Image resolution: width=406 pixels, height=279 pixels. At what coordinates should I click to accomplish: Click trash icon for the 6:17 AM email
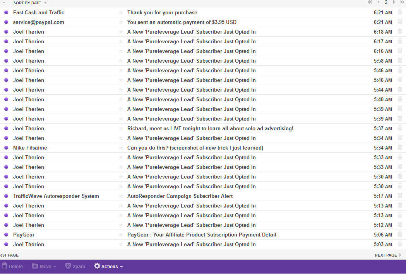[400, 41]
